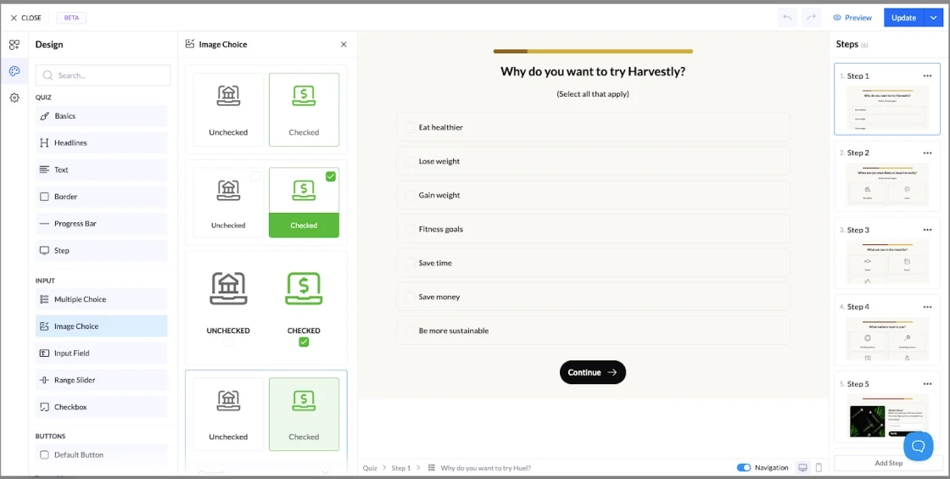
Task: Switch to desktop preview icon
Action: (802, 467)
